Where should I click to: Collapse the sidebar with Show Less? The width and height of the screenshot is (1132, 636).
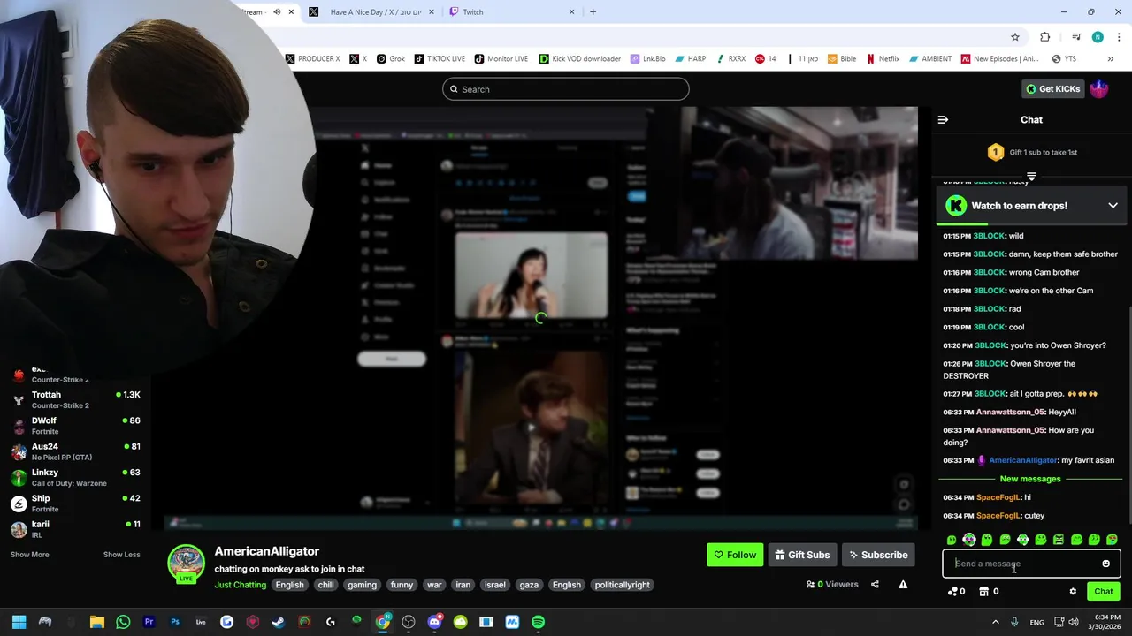point(122,555)
